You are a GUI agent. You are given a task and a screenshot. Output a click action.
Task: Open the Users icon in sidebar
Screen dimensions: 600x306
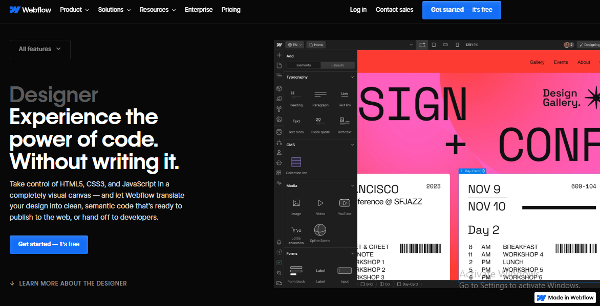pyautogui.click(x=279, y=152)
